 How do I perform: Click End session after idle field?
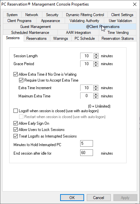(x=86, y=152)
